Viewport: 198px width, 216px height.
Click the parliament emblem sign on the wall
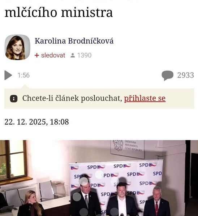(127, 149)
